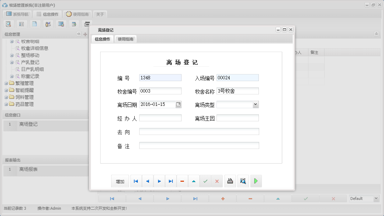The height and width of the screenshot is (216, 384).
Task: Collapse the 信息管理 panel with the double chevron
Action: pyautogui.click(x=79, y=34)
